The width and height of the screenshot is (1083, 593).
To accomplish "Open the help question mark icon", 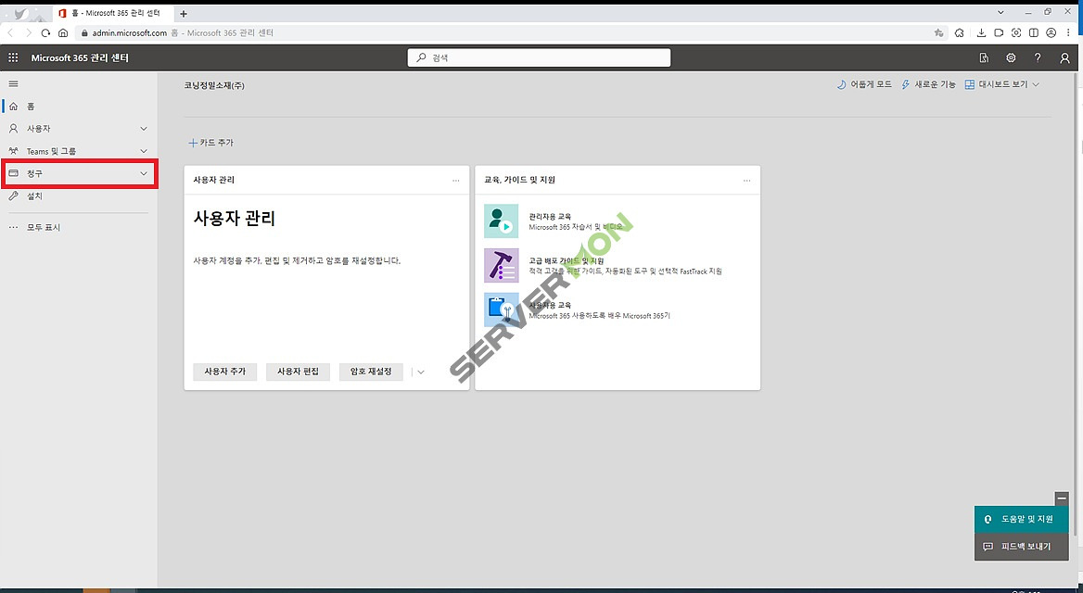I will click(x=1038, y=58).
